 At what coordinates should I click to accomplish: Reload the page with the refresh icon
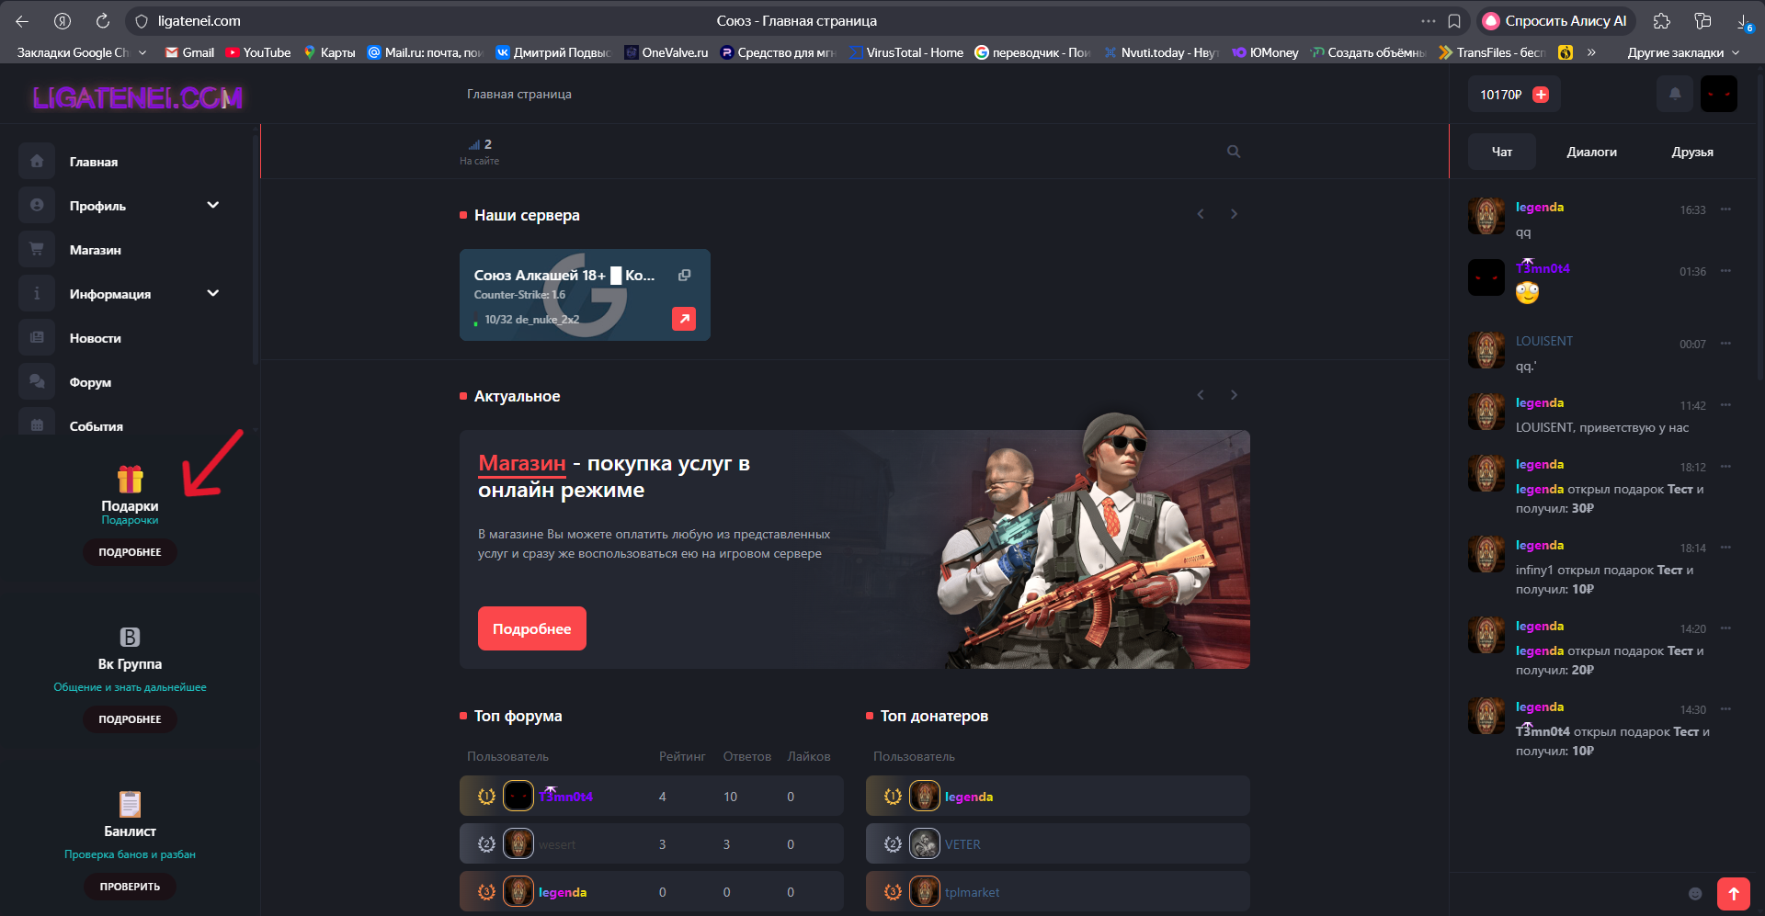click(103, 21)
